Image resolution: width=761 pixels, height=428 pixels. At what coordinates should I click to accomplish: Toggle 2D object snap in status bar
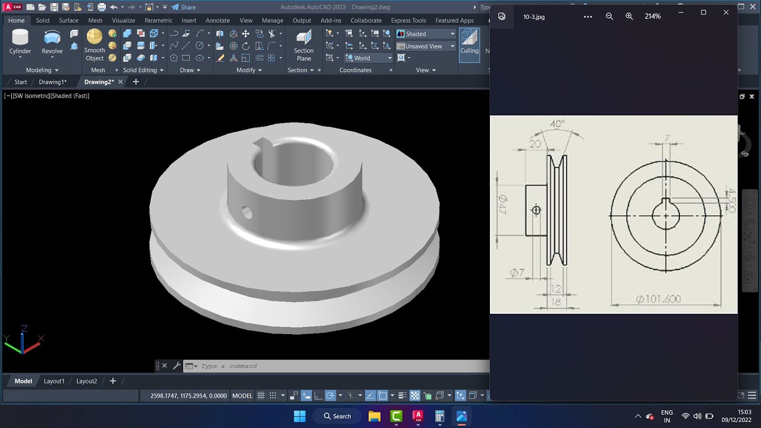pos(382,395)
